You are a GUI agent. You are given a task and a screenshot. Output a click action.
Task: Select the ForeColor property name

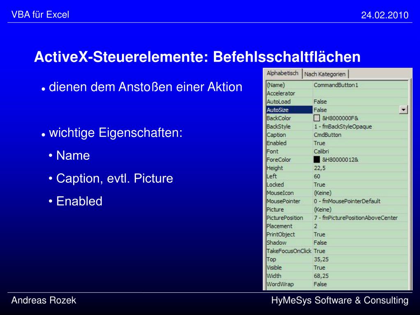pyautogui.click(x=279, y=160)
